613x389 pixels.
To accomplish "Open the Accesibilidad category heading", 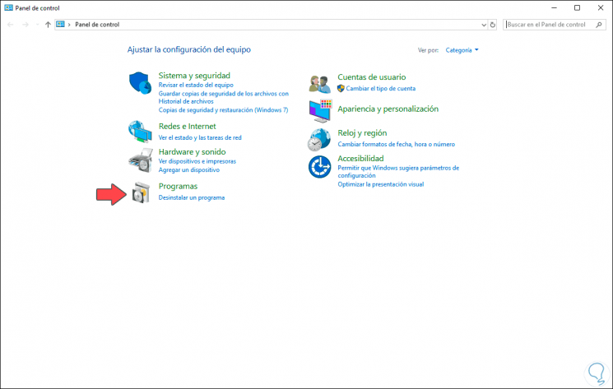I will 360,158.
